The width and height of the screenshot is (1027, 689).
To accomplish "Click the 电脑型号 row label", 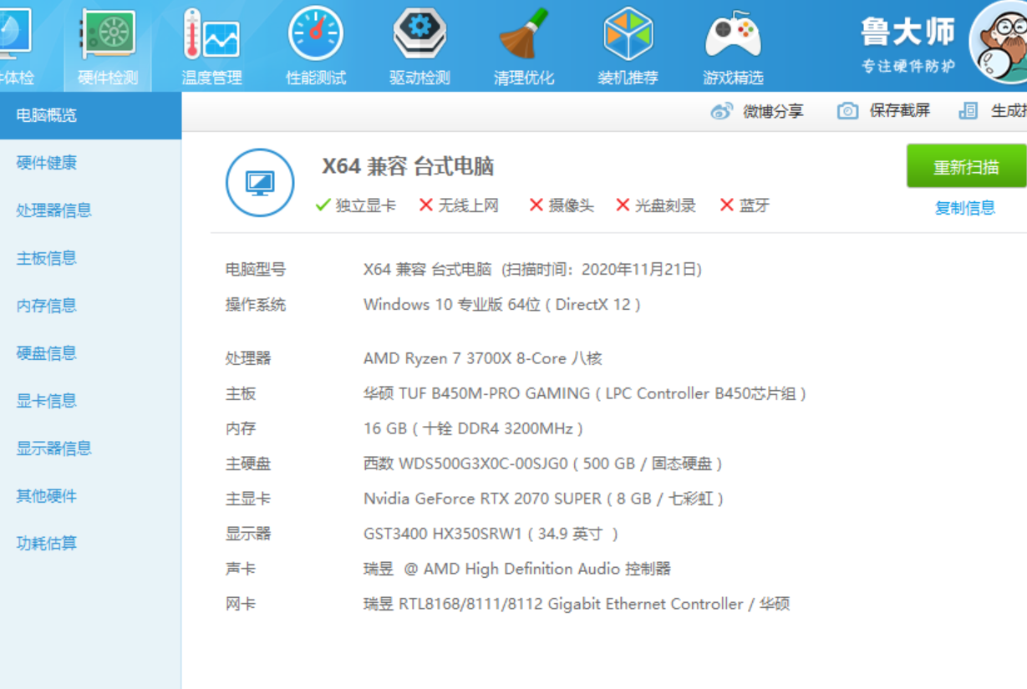I will pos(256,270).
